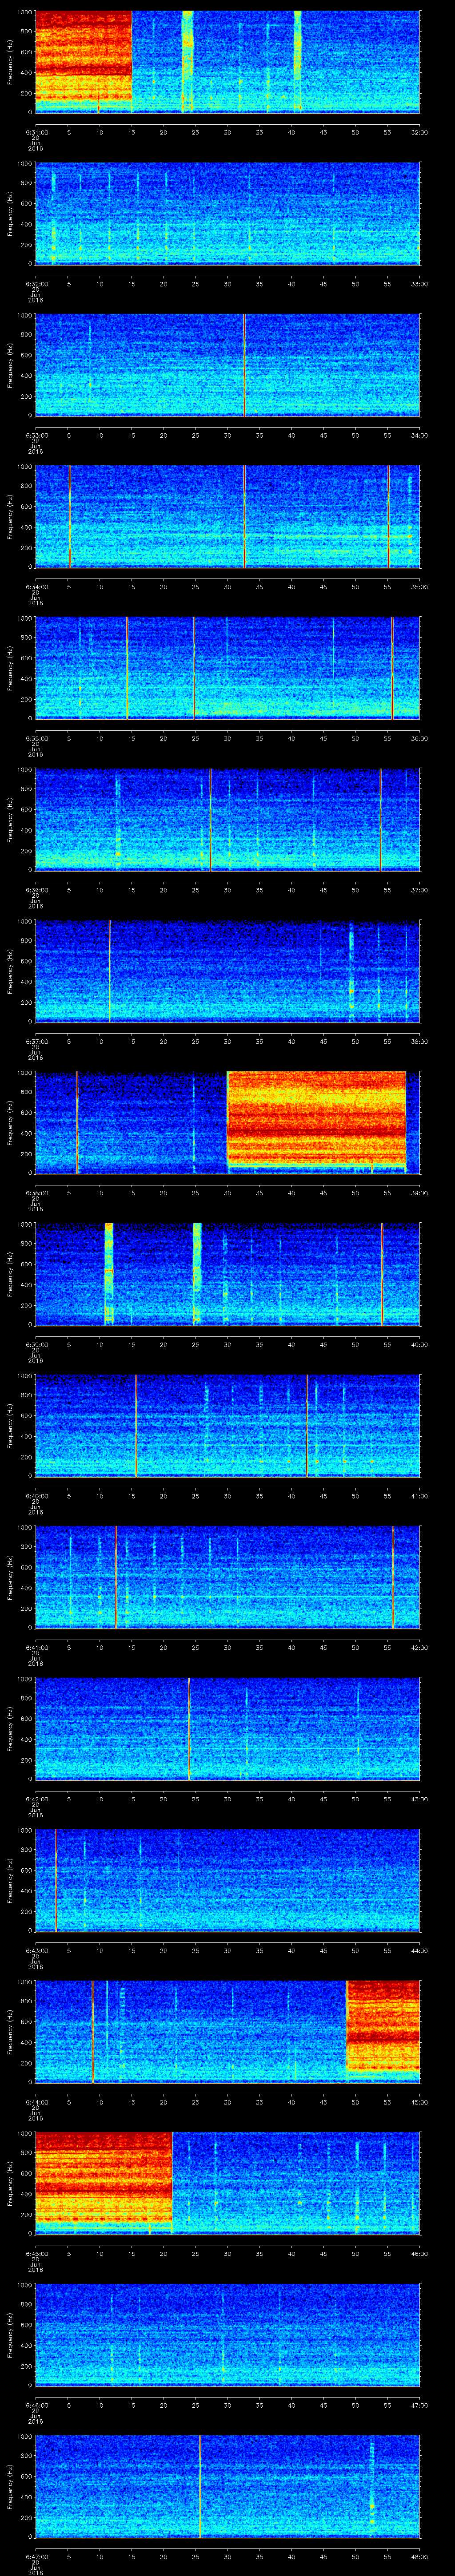Click the 6:31:00 start time label
This screenshot has width=455, height=2576.
click(x=36, y=132)
